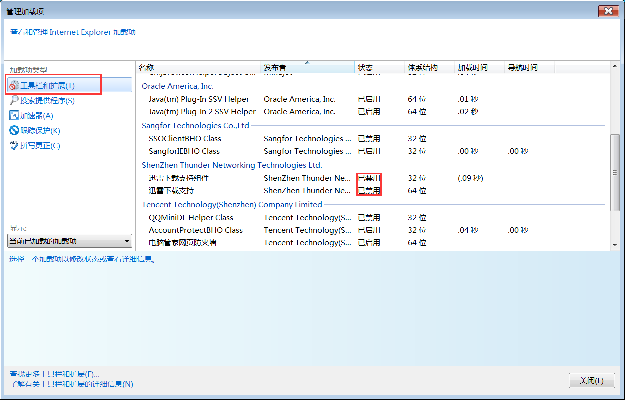This screenshot has height=400, width=625.
Task: Open 拼写更正(C) add-on type
Action: click(x=40, y=145)
